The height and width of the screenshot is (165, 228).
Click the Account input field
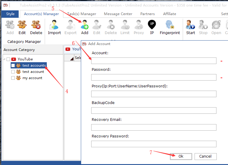click(x=154, y=61)
